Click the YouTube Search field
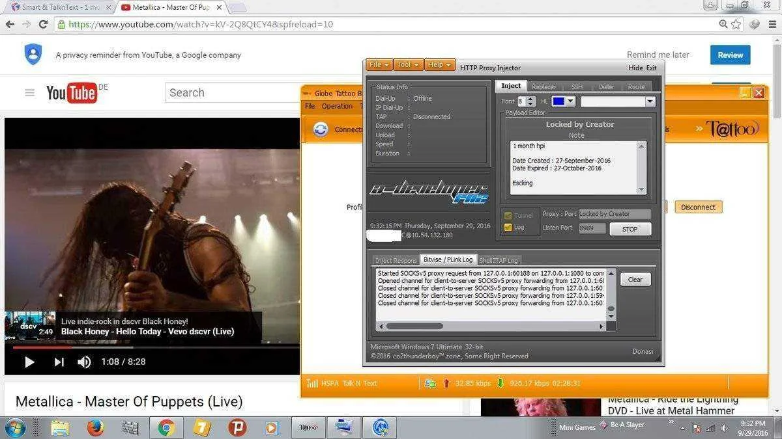 tap(232, 92)
